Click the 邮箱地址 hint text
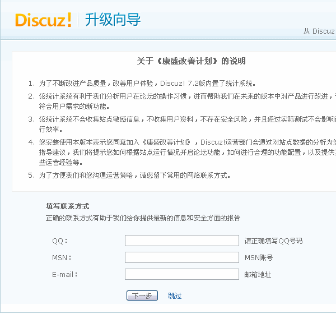The image size is (336, 314). [x=258, y=275]
